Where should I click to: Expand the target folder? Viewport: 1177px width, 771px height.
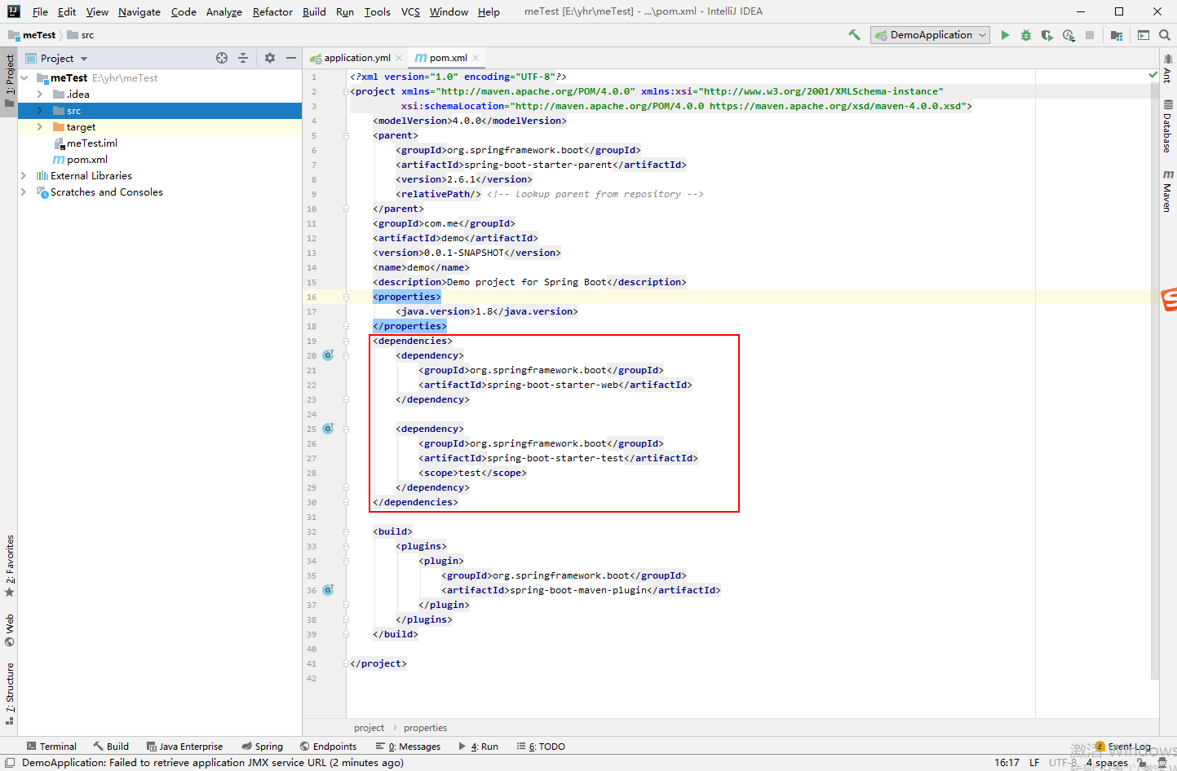[x=40, y=127]
